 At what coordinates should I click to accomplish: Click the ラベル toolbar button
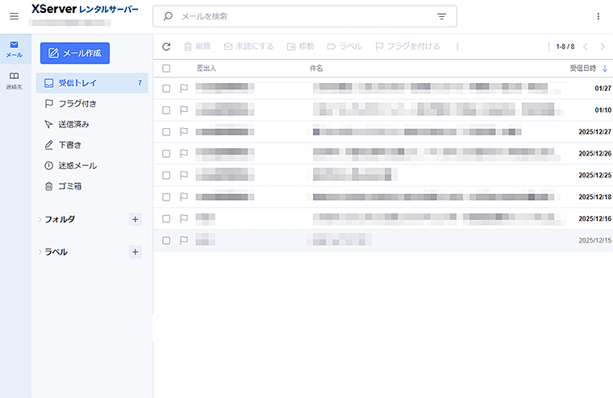point(344,47)
